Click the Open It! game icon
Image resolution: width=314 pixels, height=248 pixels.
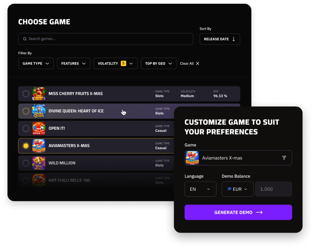[39, 128]
